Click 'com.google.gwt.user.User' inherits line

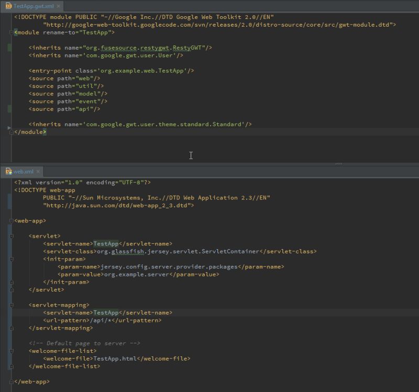click(x=106, y=55)
